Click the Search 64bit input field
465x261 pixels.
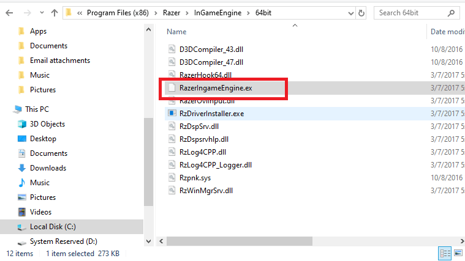click(x=410, y=12)
